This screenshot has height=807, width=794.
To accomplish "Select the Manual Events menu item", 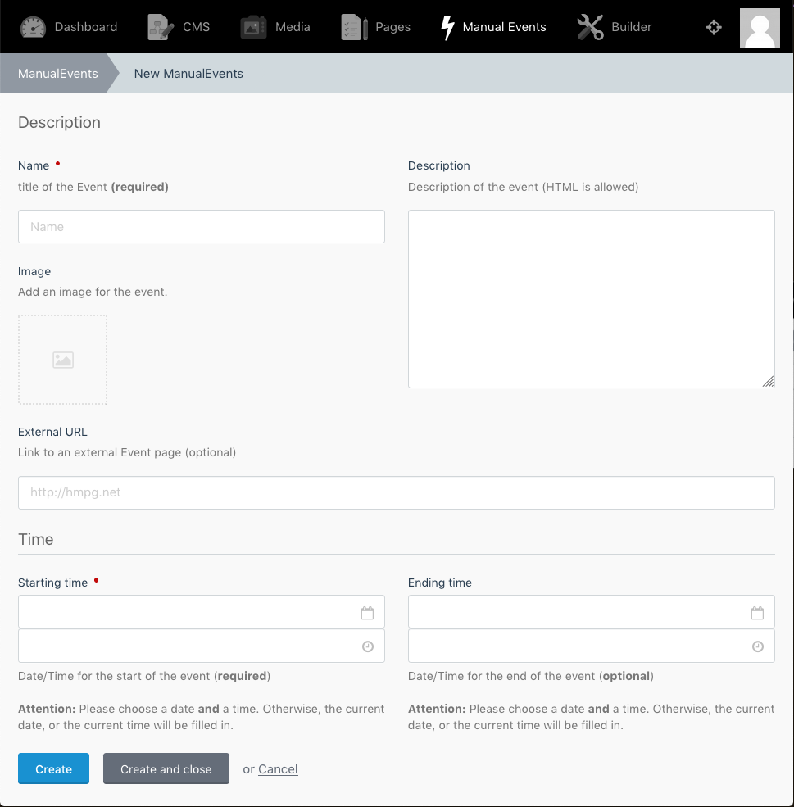I will [x=493, y=27].
